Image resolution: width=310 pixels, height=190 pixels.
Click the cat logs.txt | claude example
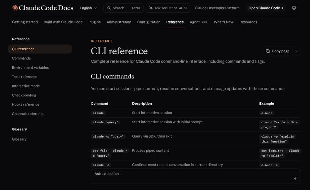(280, 153)
